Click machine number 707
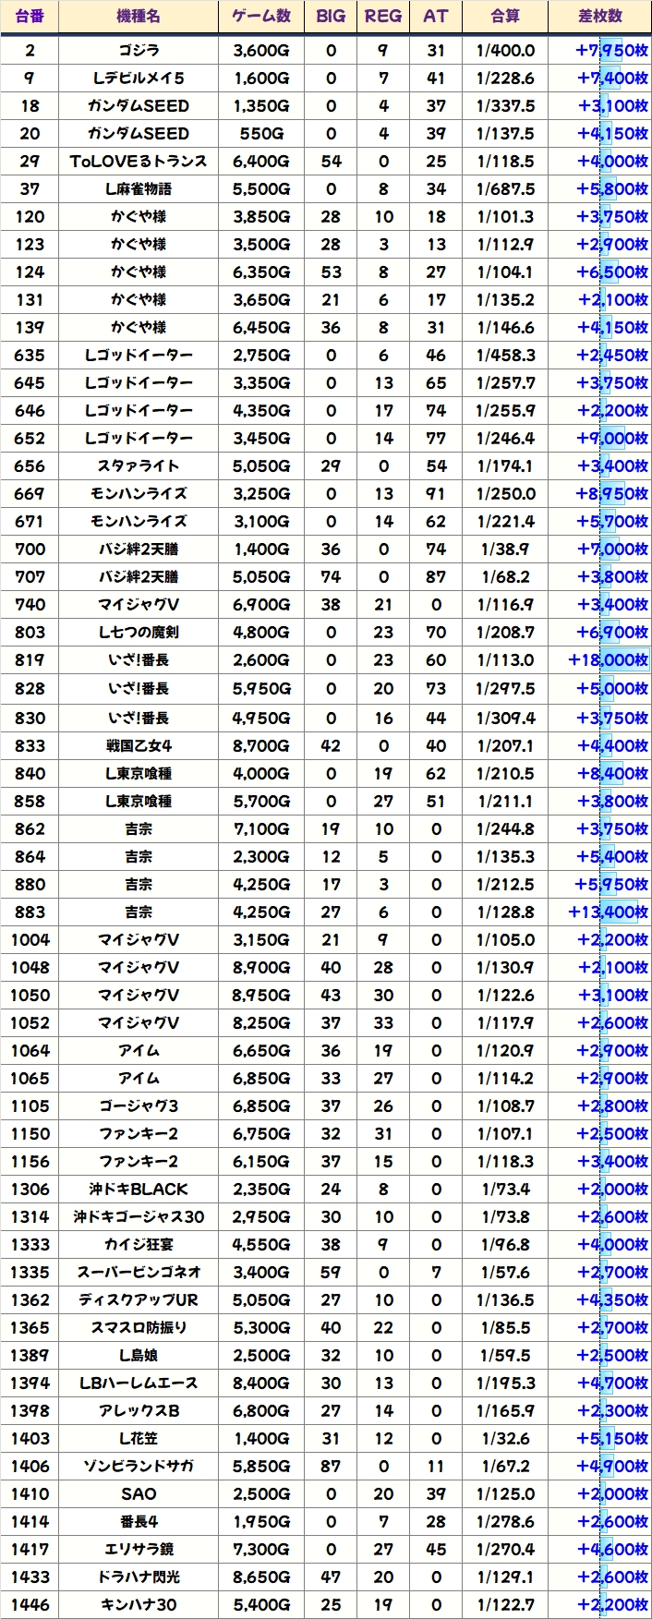 (x=30, y=577)
